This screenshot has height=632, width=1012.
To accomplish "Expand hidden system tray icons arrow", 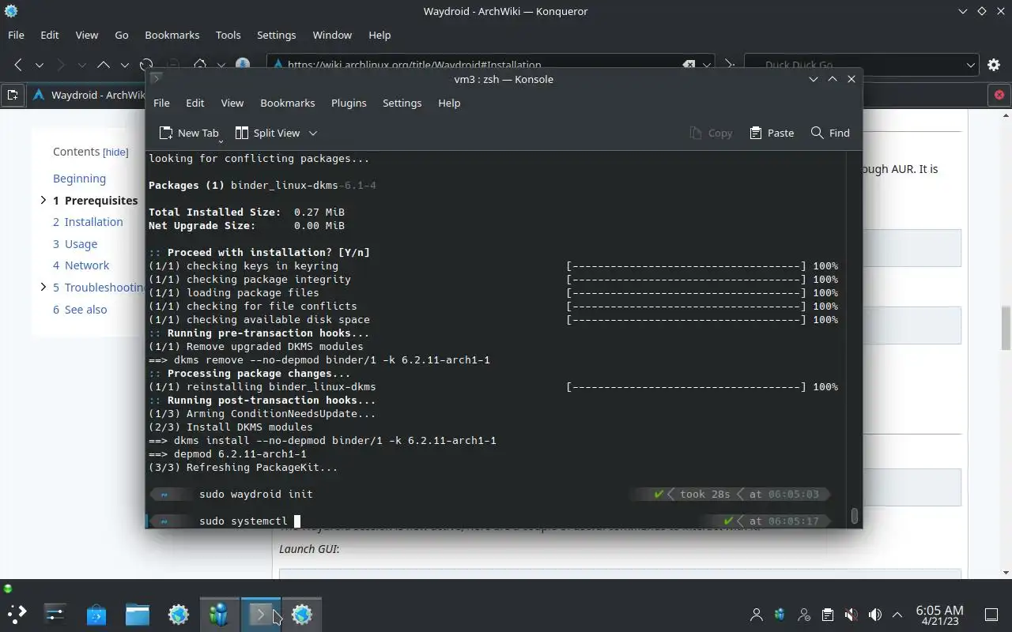I will 897,615.
